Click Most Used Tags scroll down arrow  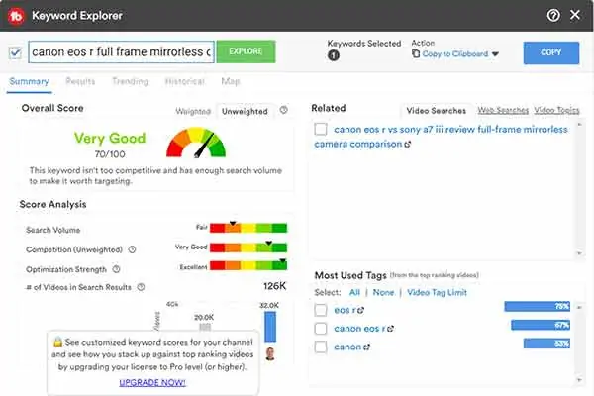point(579,379)
